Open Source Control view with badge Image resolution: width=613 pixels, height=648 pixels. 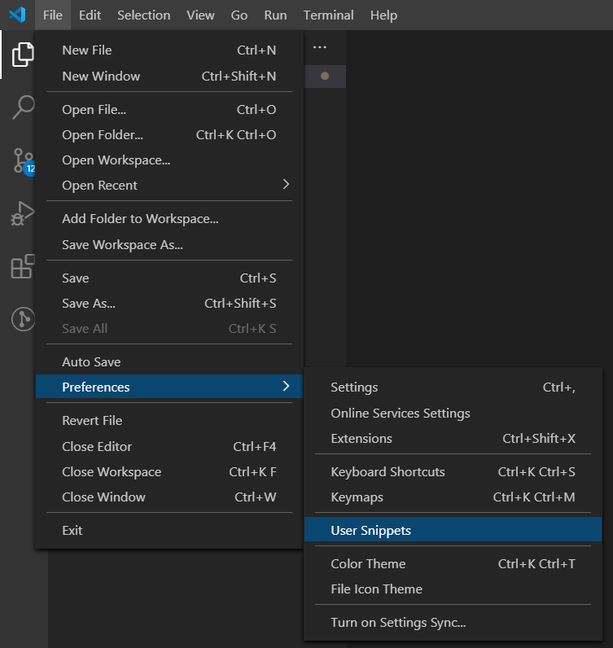23,160
